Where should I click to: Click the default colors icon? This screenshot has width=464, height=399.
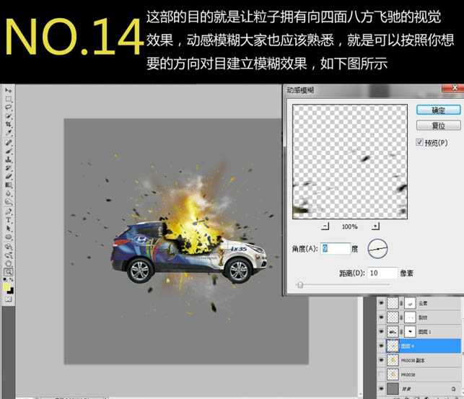pos(6,279)
